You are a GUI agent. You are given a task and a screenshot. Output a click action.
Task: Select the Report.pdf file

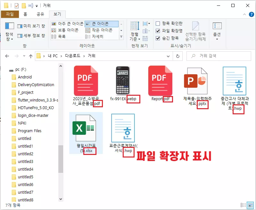pyautogui.click(x=161, y=84)
